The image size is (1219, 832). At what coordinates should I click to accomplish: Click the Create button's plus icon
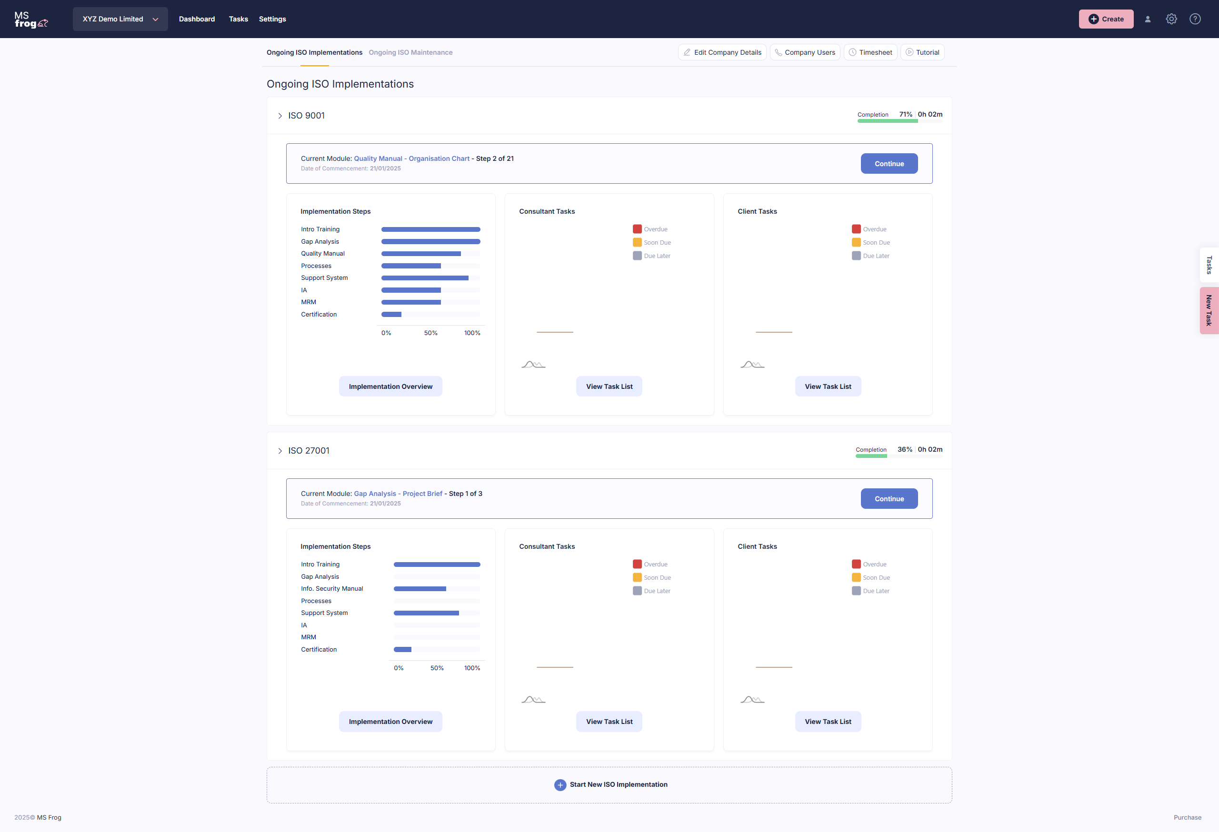(1093, 19)
